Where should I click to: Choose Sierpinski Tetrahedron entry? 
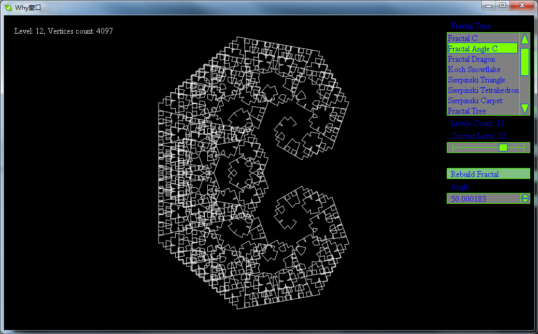click(x=483, y=90)
